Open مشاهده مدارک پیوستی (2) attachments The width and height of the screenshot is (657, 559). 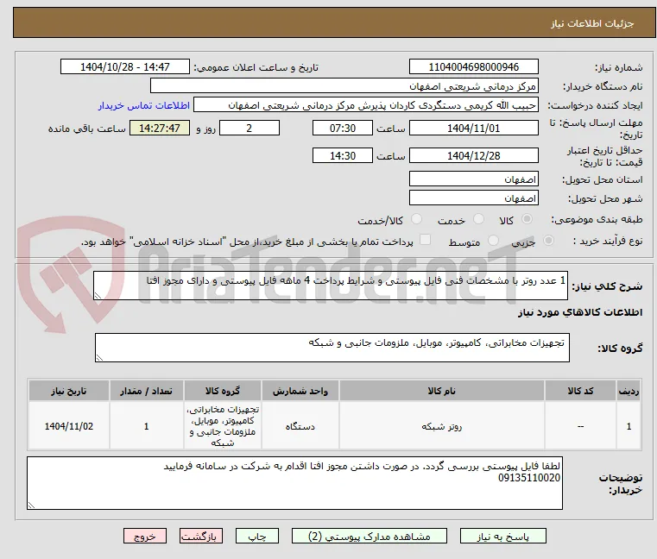(x=370, y=536)
